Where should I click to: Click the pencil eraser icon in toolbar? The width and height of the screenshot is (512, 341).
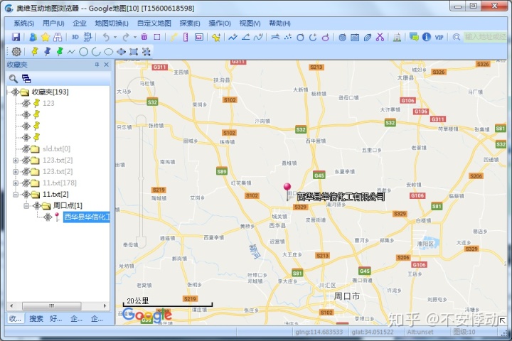(368, 37)
